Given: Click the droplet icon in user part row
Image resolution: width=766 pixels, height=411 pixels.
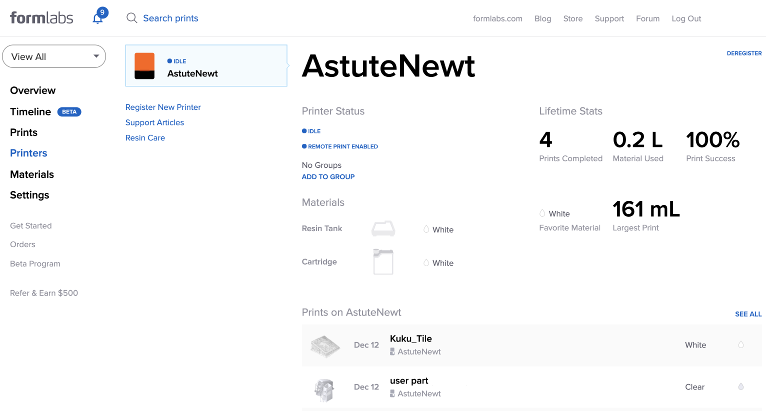Looking at the screenshot, I should pyautogui.click(x=741, y=387).
